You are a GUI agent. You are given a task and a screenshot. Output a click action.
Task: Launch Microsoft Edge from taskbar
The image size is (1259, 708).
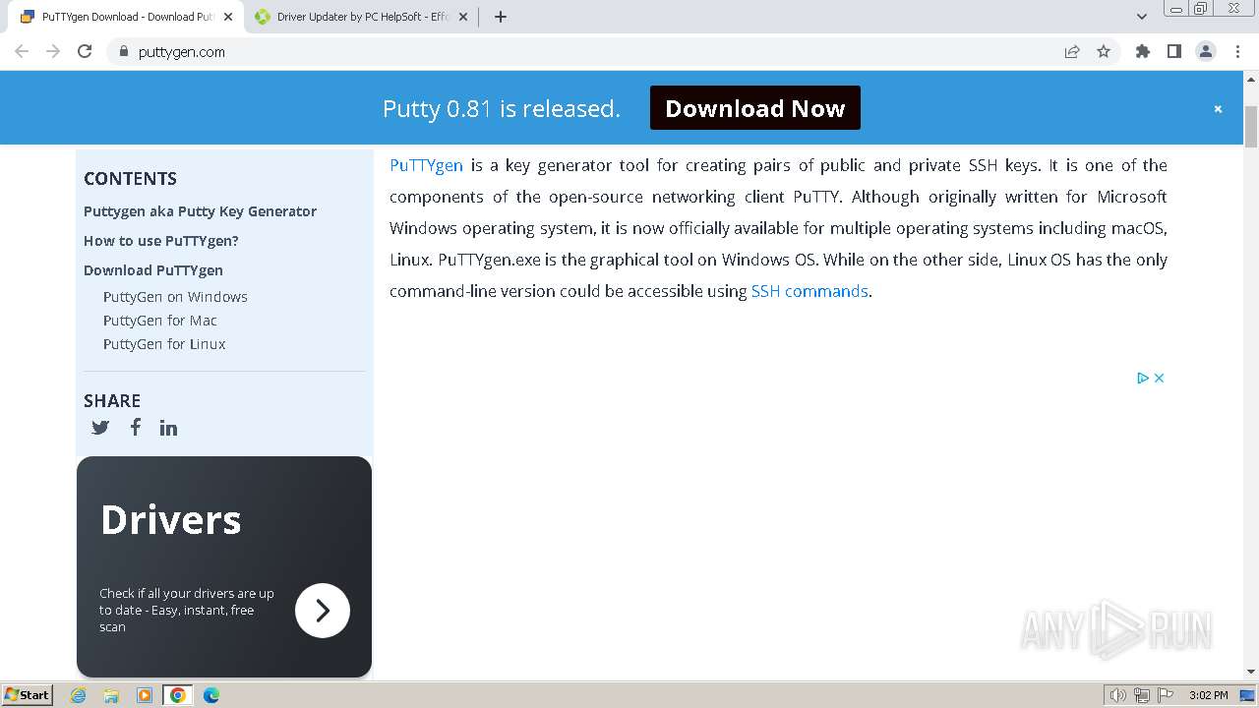211,695
